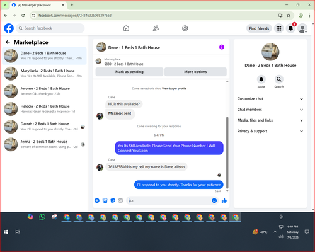Click the $880 listing thumbnail in the Marketplace header
This screenshot has width=315, height=252.
click(x=98, y=61)
